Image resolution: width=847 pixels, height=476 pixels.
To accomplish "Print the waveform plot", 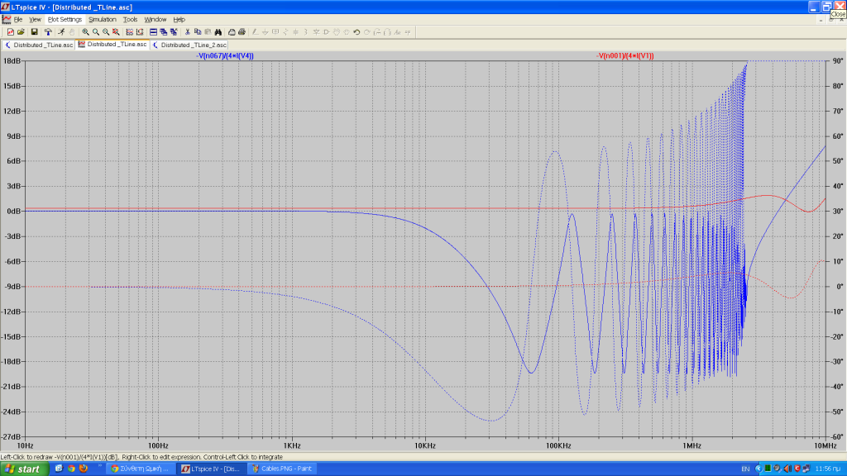I will [x=230, y=32].
